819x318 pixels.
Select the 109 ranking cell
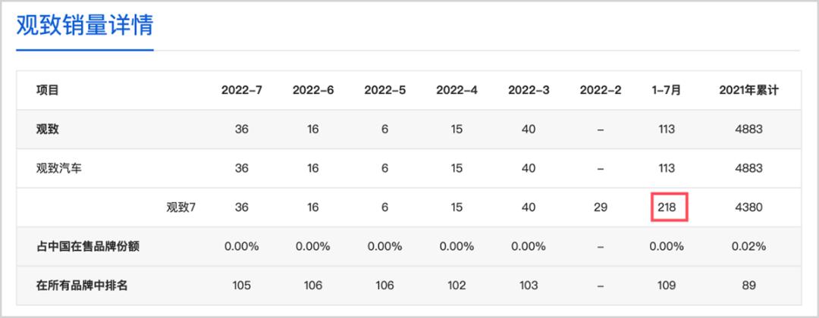point(667,285)
